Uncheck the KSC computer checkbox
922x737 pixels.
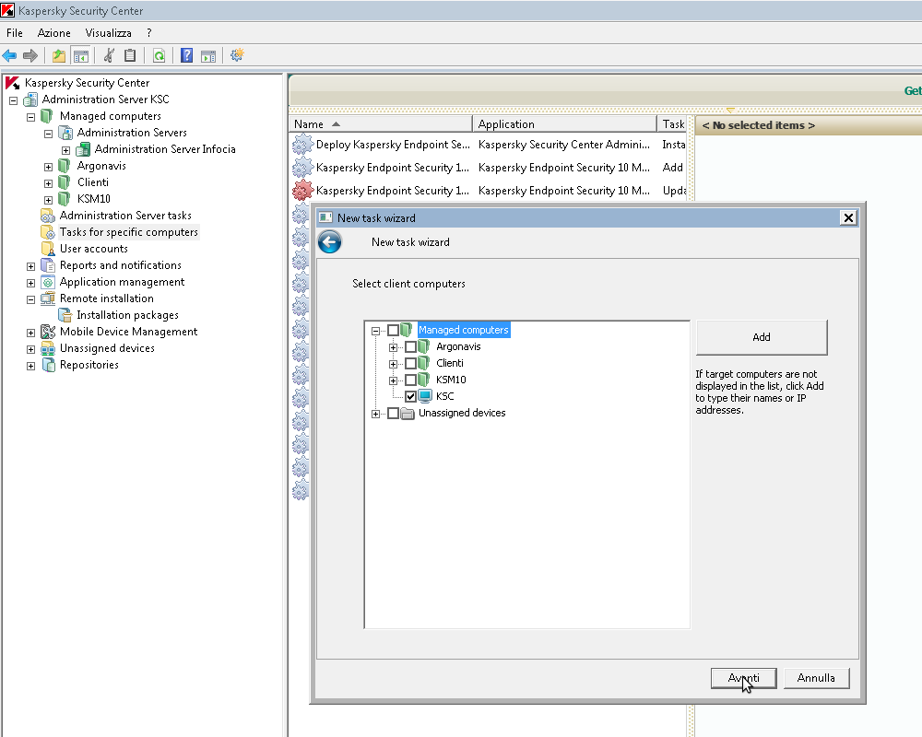point(411,396)
